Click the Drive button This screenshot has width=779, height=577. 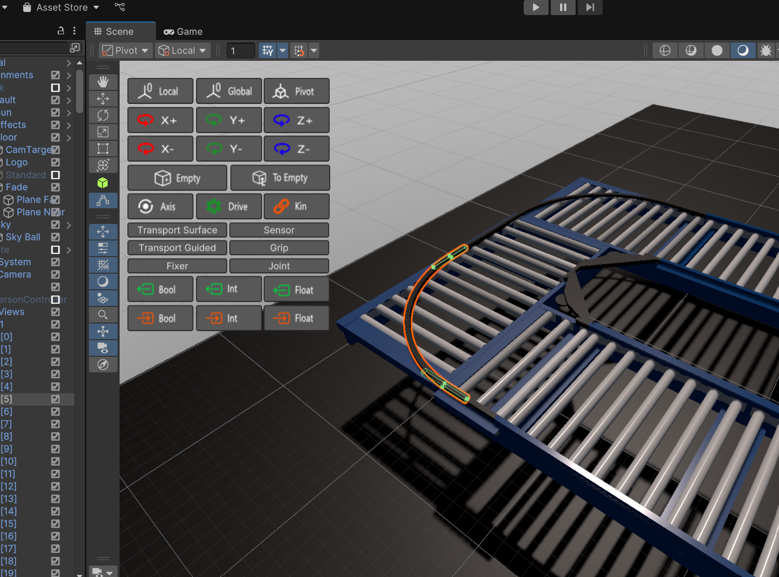click(229, 206)
